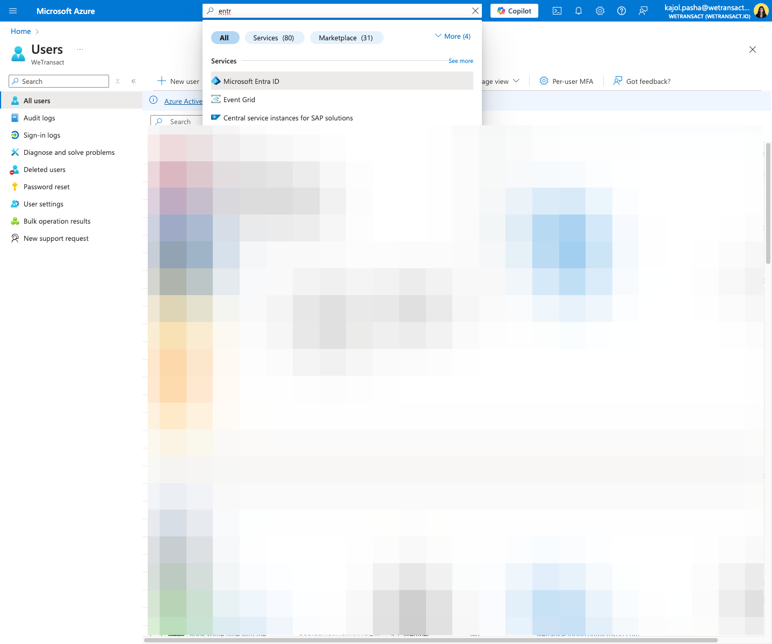Click Got feedback? link
772x644 pixels.
point(642,81)
